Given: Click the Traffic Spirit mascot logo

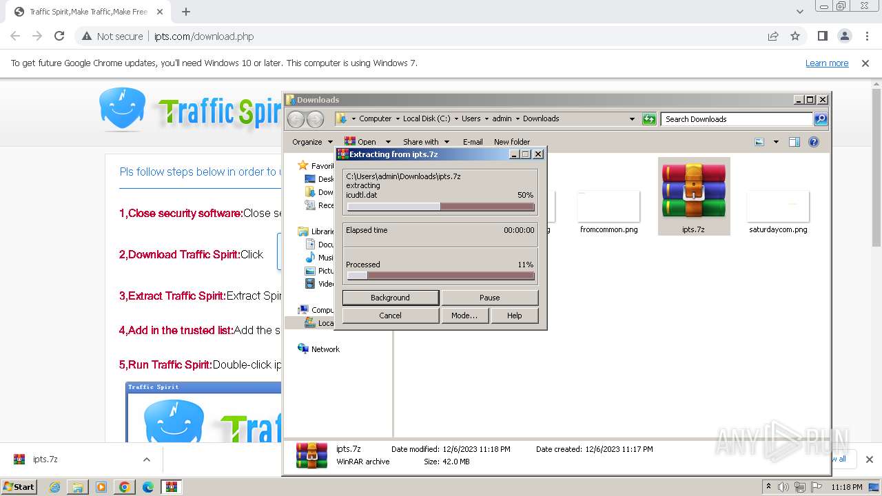Looking at the screenshot, I should point(122,108).
